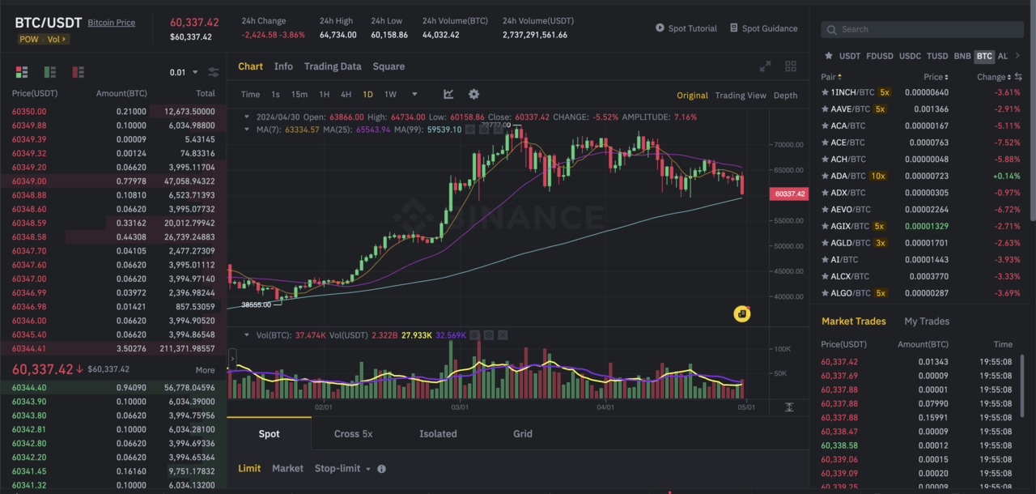Viewport: 1036px width, 494px height.
Task: Open Spot Tutorial link
Action: pyautogui.click(x=686, y=28)
